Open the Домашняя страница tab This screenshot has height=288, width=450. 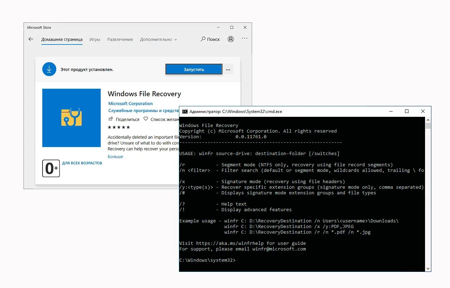[62, 40]
